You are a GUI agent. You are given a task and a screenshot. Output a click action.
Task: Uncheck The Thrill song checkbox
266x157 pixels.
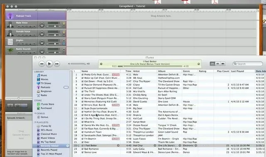click(82, 92)
